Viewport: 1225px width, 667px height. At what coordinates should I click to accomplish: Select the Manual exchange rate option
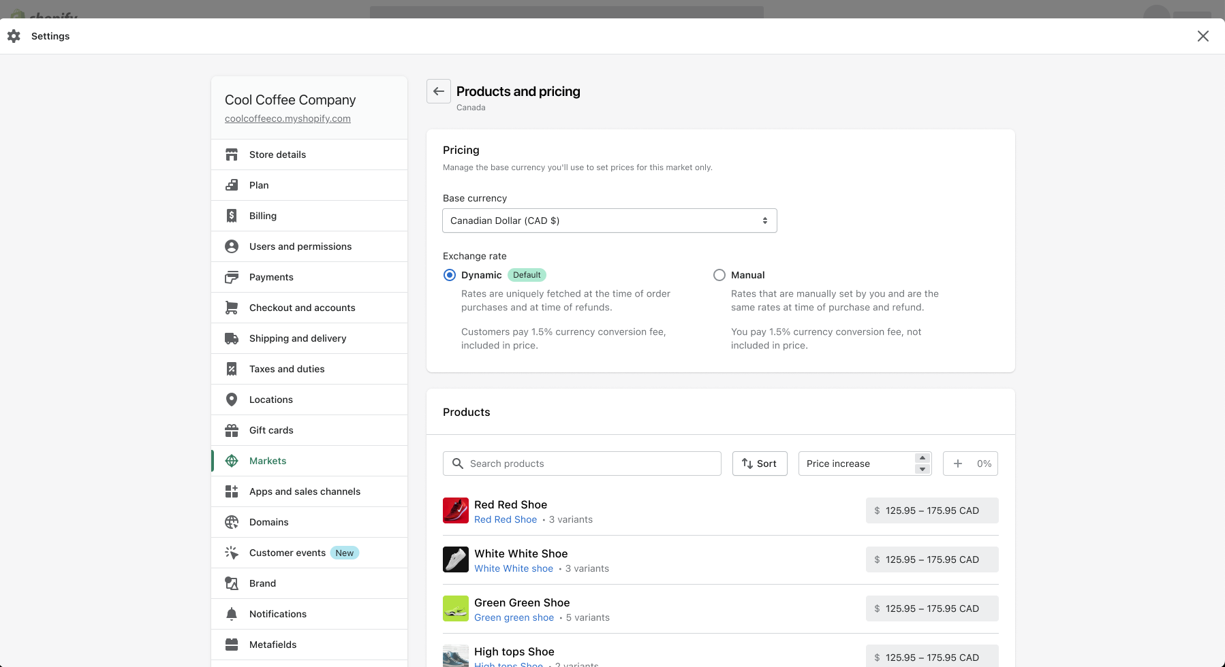click(719, 275)
